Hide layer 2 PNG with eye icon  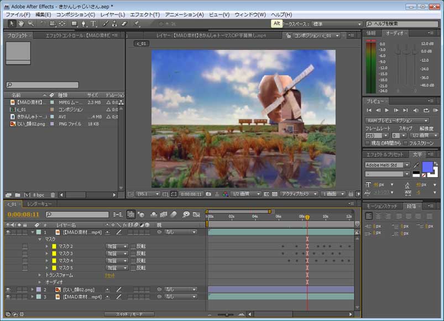(x=8, y=289)
